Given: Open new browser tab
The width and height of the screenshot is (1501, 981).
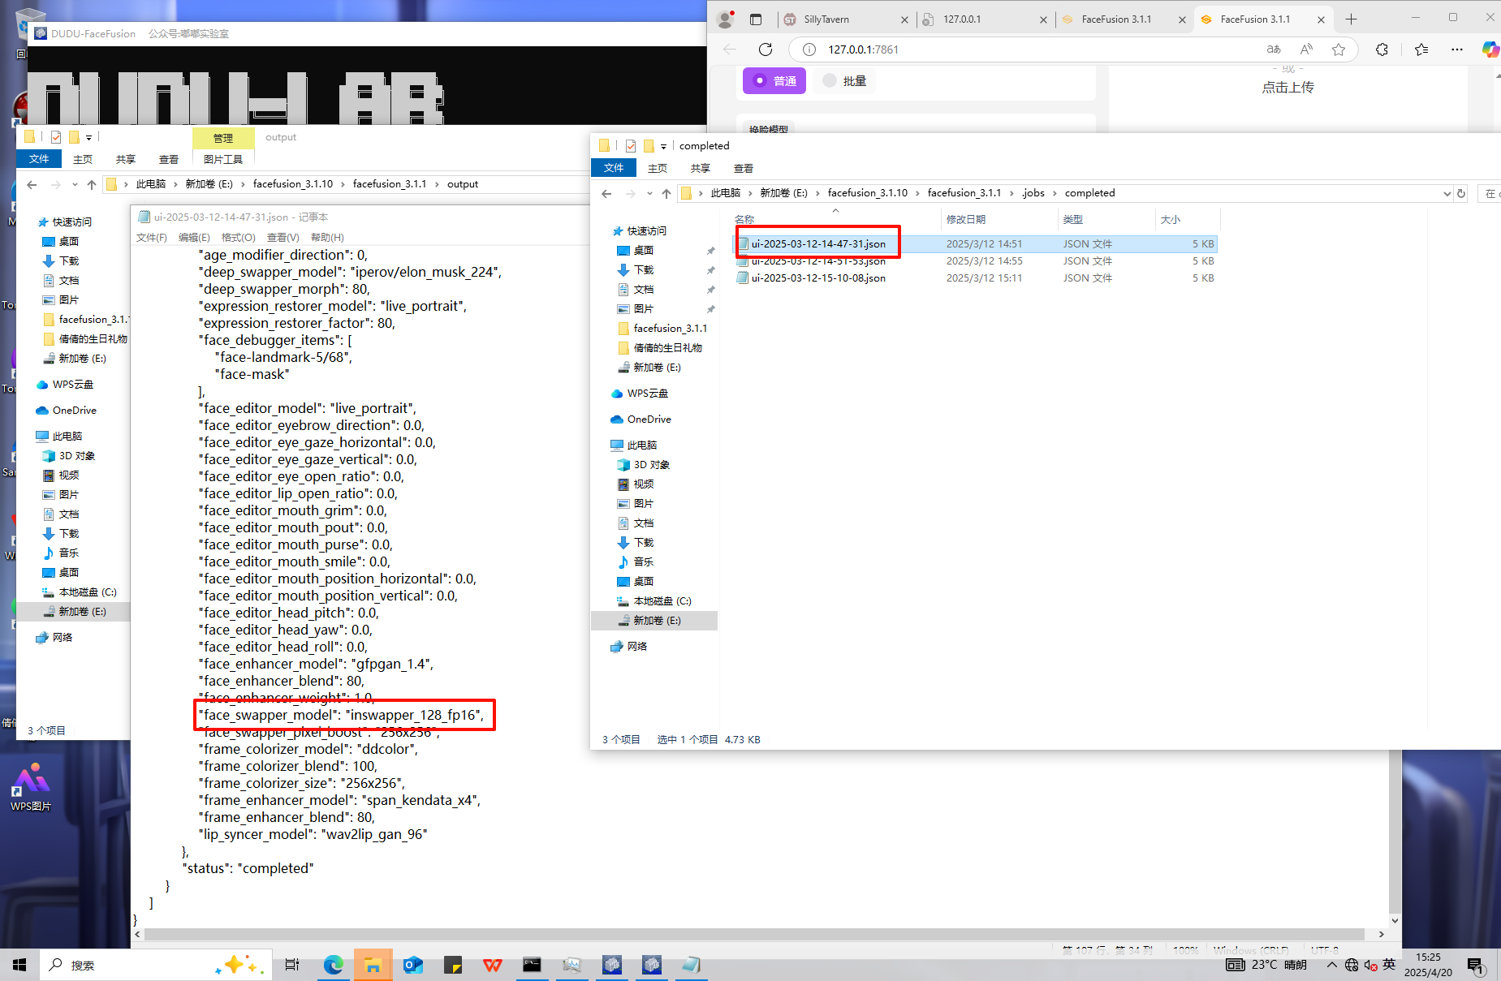Looking at the screenshot, I should pyautogui.click(x=1351, y=19).
